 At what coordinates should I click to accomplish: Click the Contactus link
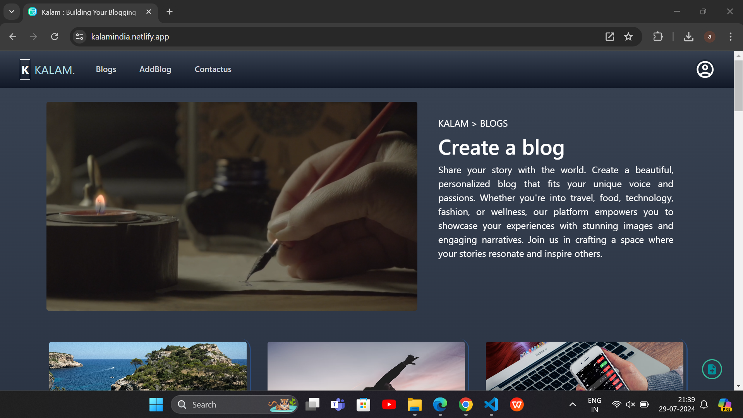pos(213,69)
